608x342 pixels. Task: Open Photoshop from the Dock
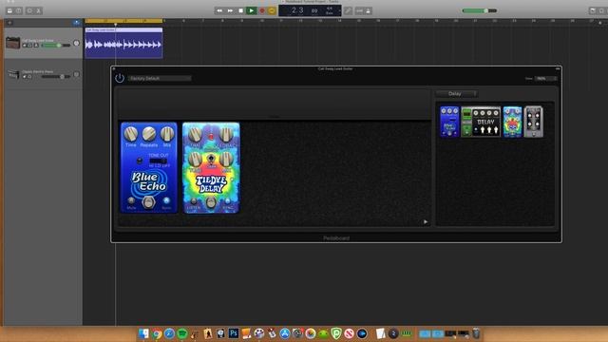point(234,333)
